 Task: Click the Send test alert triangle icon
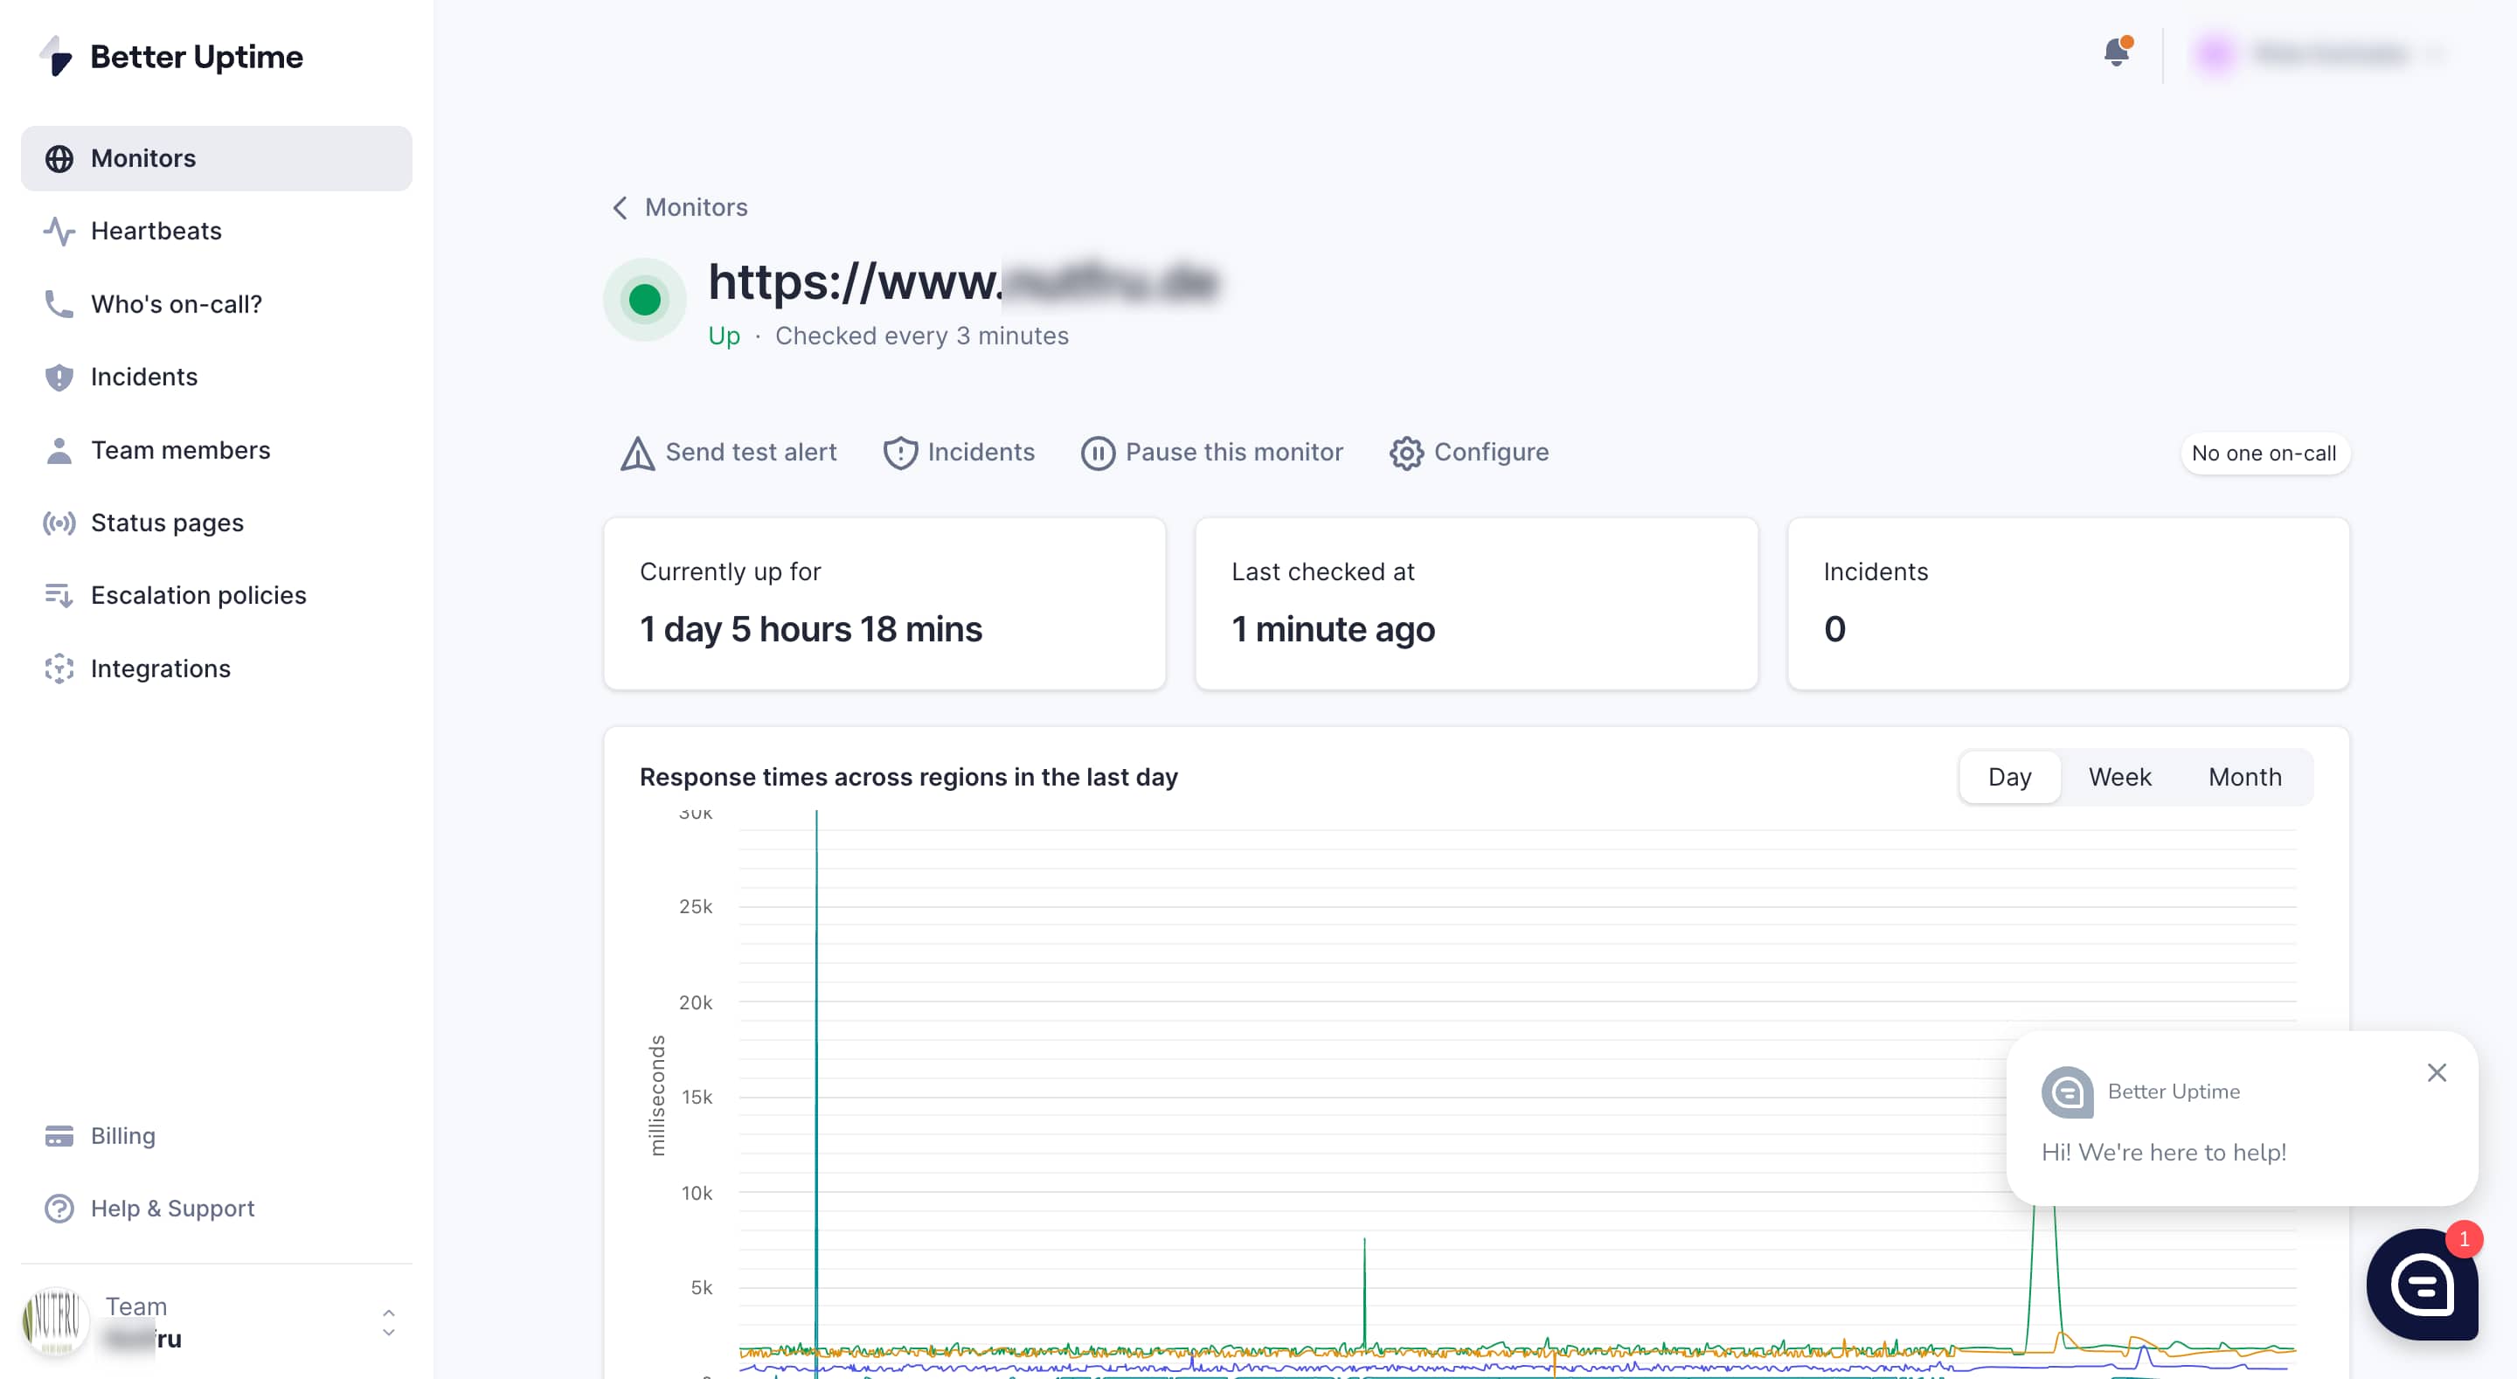click(x=638, y=454)
